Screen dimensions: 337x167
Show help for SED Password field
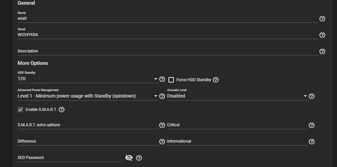139,158
